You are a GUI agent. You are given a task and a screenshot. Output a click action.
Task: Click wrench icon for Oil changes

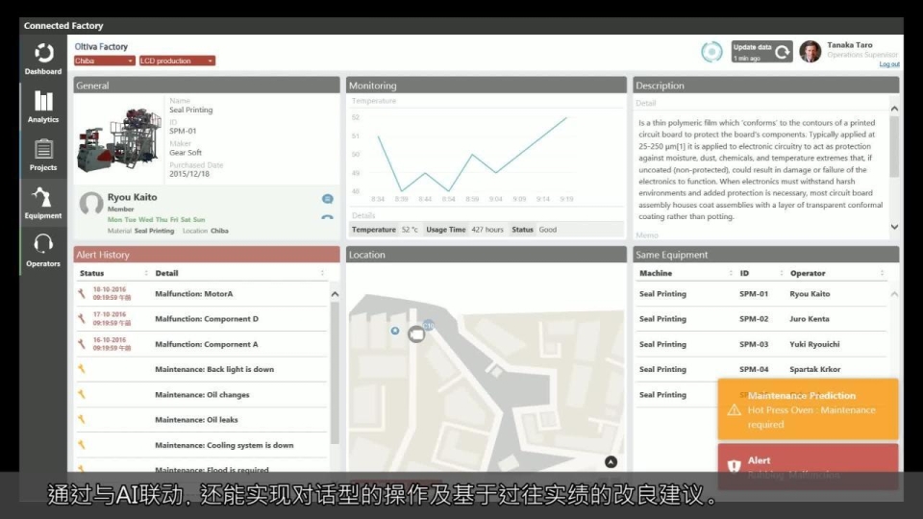[x=81, y=394]
